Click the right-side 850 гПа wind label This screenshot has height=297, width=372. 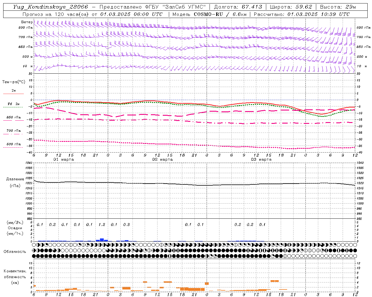point(364,47)
